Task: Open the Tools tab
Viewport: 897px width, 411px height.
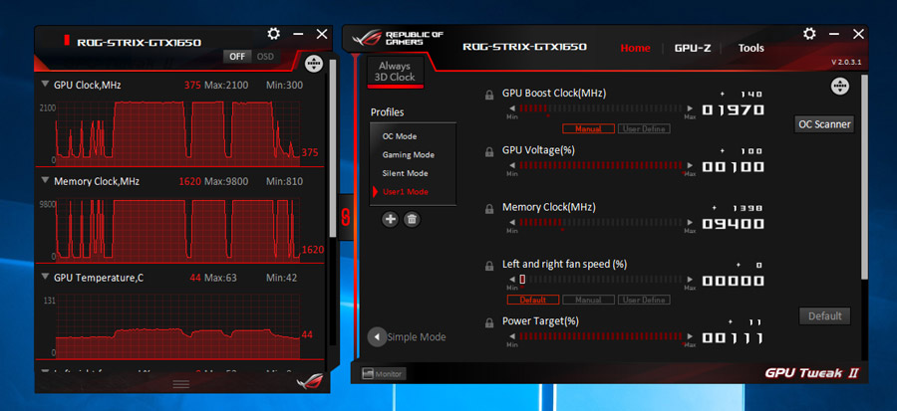Action: pyautogui.click(x=750, y=48)
